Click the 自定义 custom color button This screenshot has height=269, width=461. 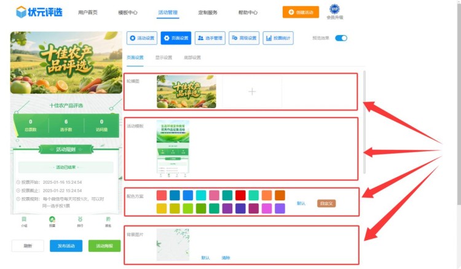326,203
